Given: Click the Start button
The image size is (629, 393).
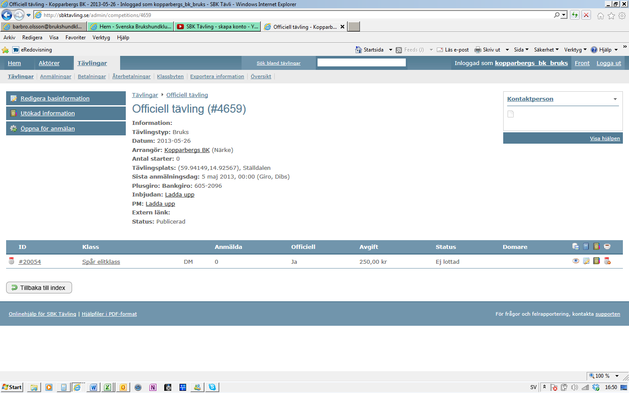Looking at the screenshot, I should (x=12, y=387).
